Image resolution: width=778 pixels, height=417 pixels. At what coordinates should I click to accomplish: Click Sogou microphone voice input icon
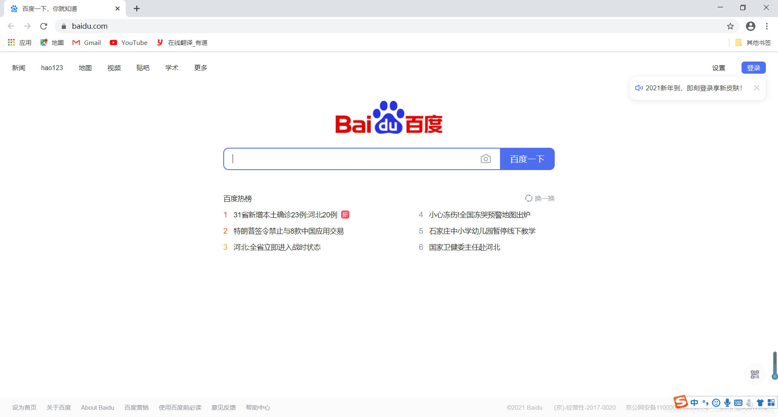pos(727,402)
